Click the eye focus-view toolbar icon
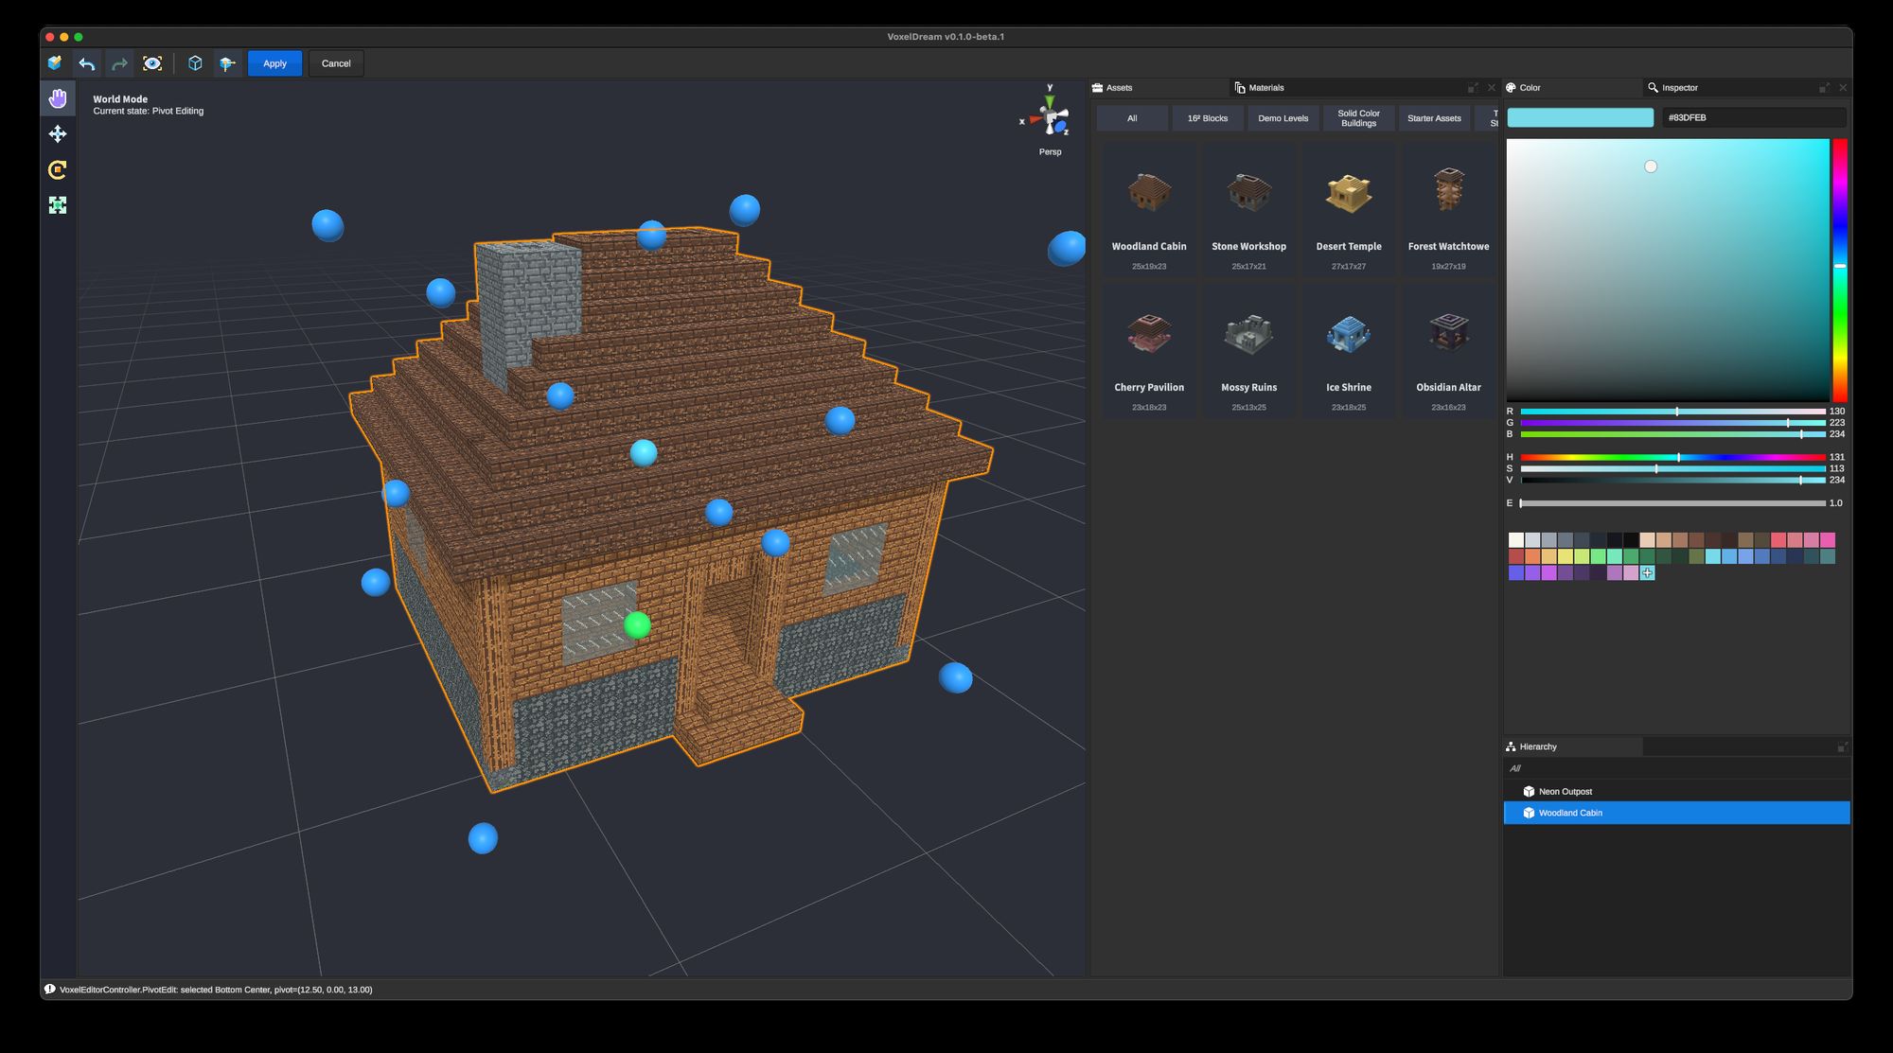 click(152, 63)
